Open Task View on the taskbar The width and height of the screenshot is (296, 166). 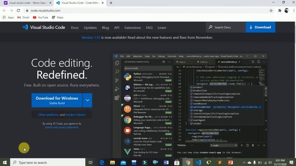click(x=91, y=162)
